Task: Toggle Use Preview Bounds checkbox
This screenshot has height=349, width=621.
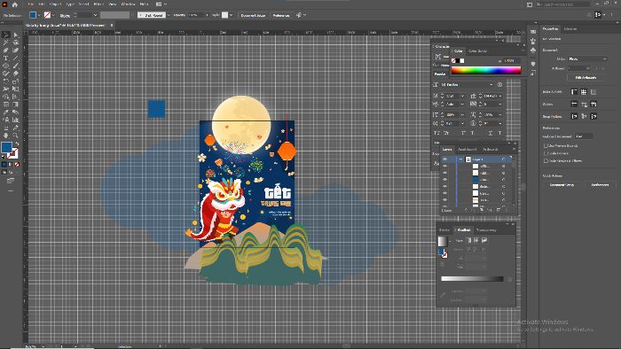Action: (x=546, y=146)
